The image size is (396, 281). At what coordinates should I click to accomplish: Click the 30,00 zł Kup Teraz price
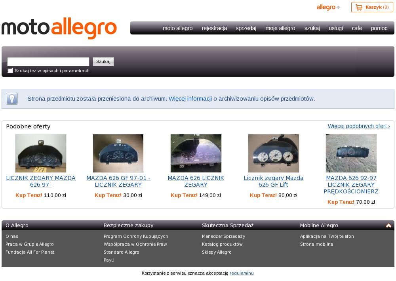coord(118,195)
